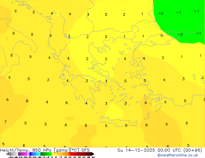Click the 'GFS' model label

pos(85,150)
